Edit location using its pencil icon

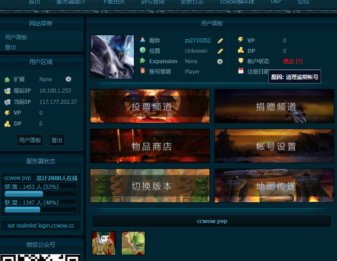pyautogui.click(x=220, y=51)
